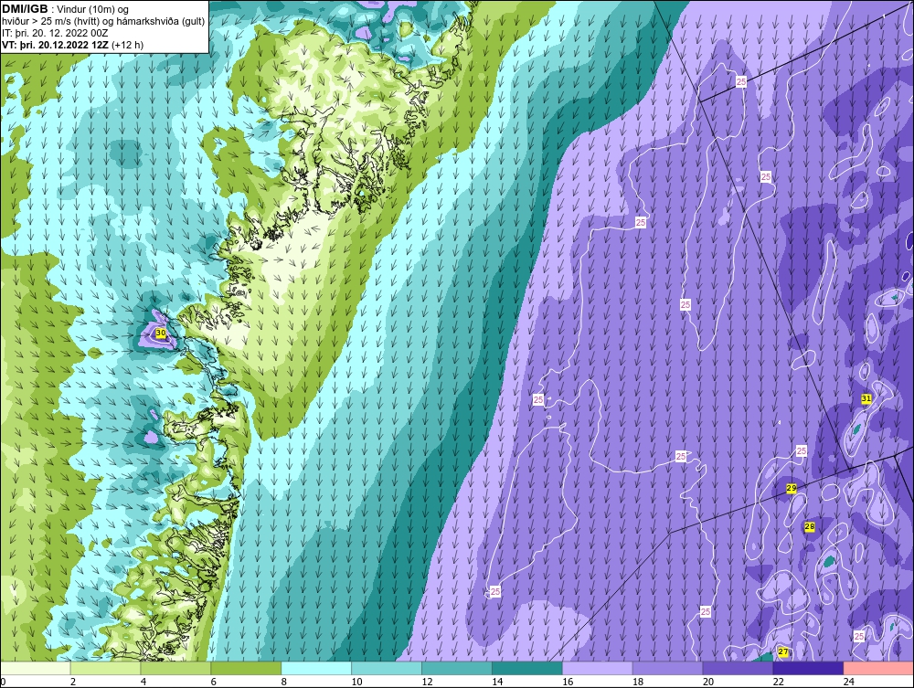This screenshot has height=688, width=914.
Task: Click the legend scale number 18
Action: (638, 682)
